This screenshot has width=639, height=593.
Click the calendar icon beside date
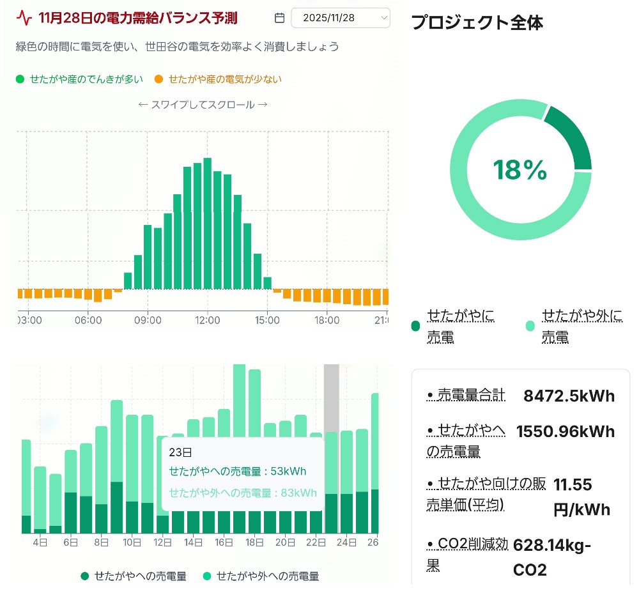(279, 18)
